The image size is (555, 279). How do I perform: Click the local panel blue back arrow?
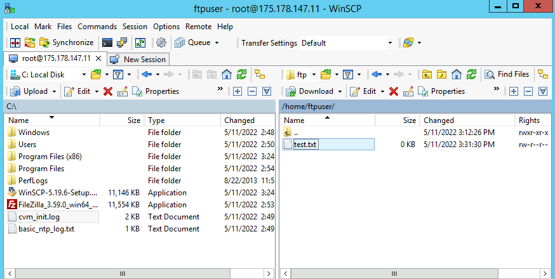coord(146,74)
